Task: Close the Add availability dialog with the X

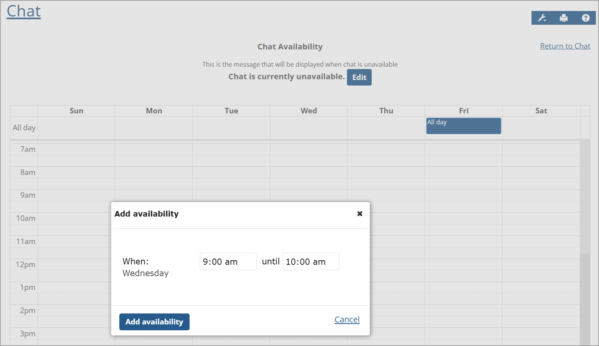Action: point(360,213)
